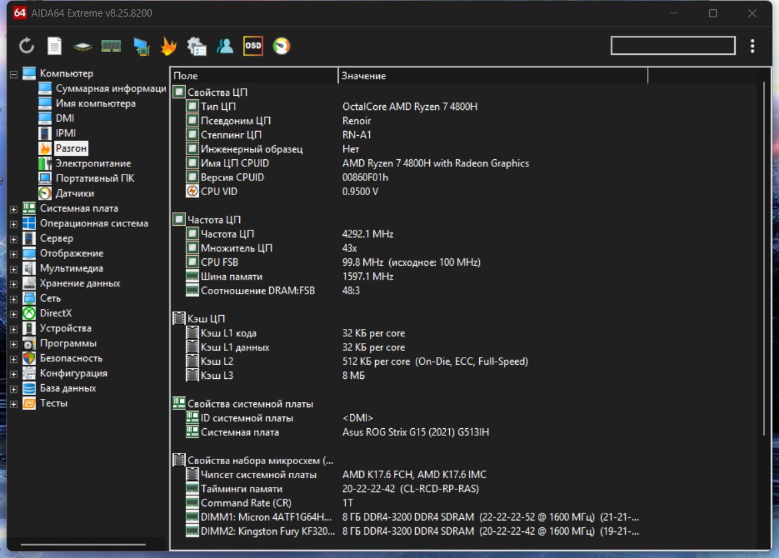Click the two-users toolbar icon

(225, 46)
